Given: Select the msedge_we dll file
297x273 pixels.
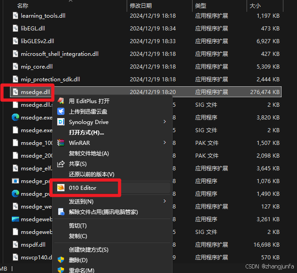Looking at the screenshot, I should tap(36, 207).
